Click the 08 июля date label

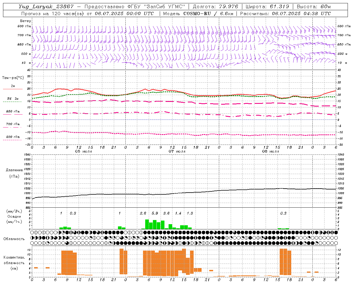271,151
